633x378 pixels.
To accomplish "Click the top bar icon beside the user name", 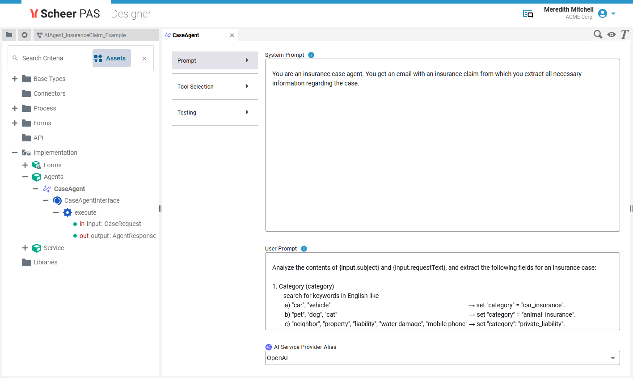I will tap(528, 14).
